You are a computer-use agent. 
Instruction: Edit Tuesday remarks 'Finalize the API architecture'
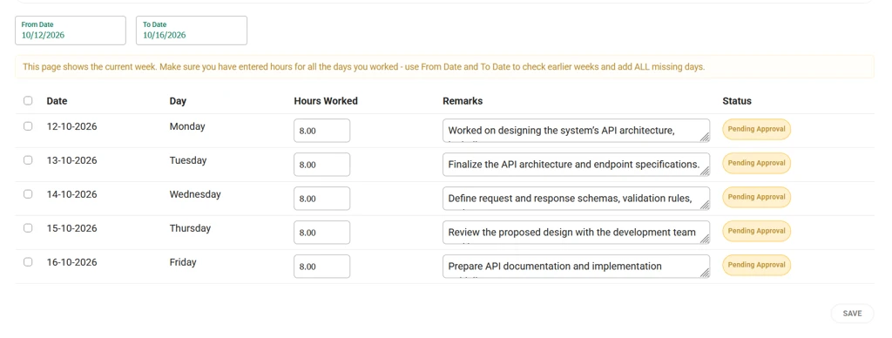click(577, 165)
